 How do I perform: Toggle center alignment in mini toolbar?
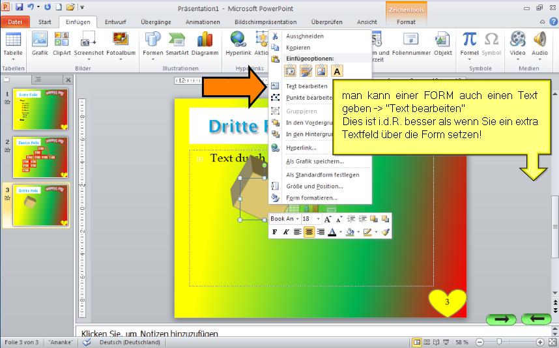click(309, 232)
